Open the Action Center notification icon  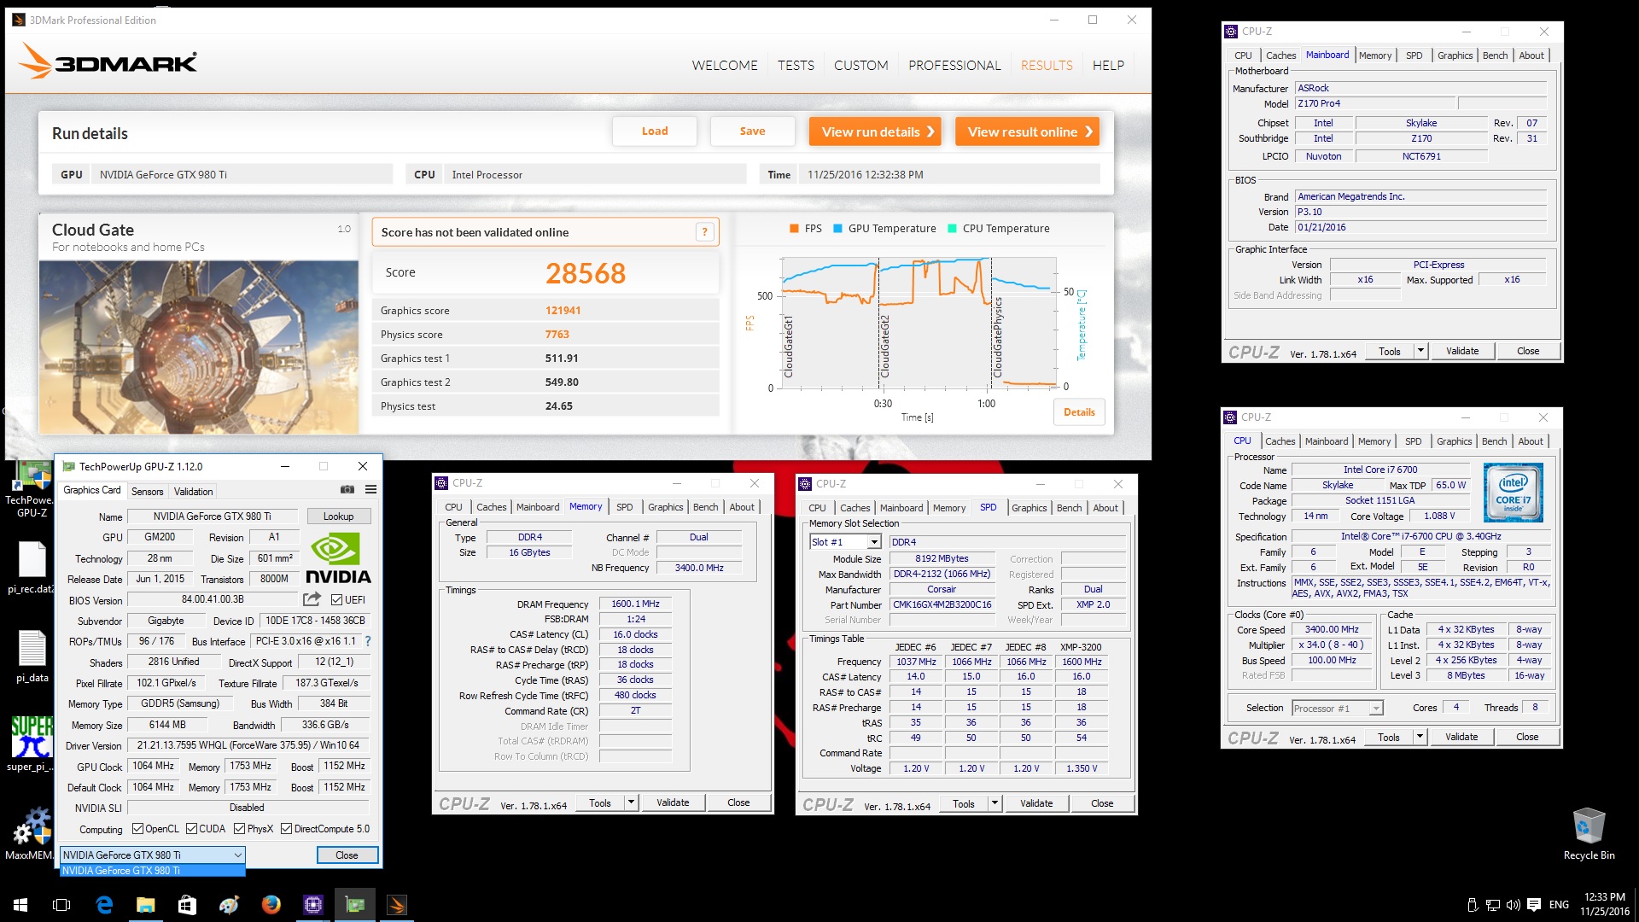pos(1534,905)
